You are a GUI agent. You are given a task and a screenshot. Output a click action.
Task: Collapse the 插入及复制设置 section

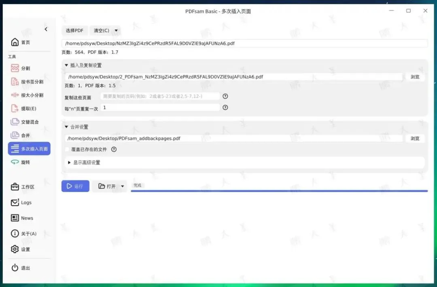pyautogui.click(x=66, y=65)
